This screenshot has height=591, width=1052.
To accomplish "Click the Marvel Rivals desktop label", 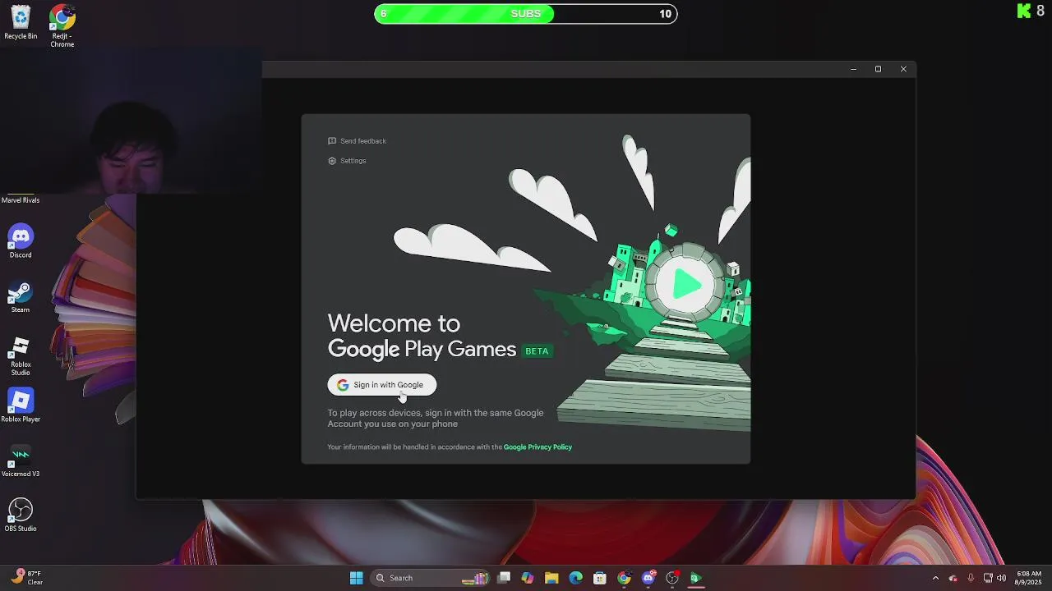I will (x=21, y=200).
